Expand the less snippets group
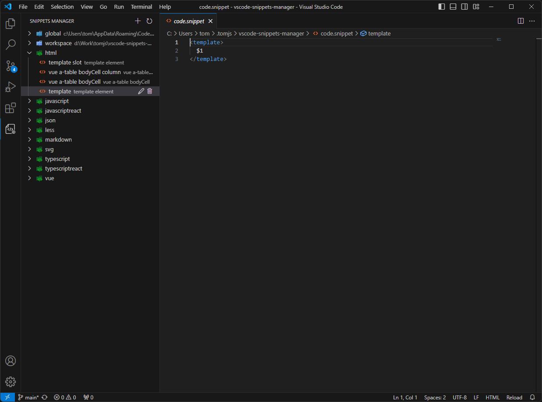Screen dimensions: 542x402 (x=30, y=130)
